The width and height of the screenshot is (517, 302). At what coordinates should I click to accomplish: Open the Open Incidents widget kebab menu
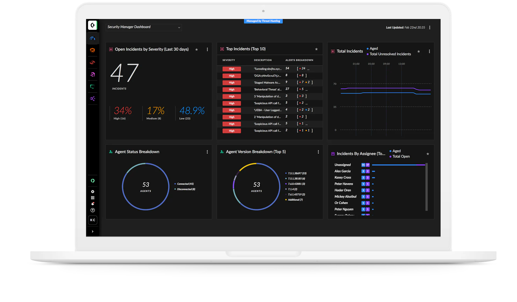(x=207, y=49)
